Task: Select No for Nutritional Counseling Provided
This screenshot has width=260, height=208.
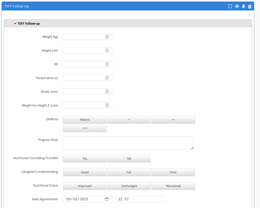Action: click(x=129, y=159)
